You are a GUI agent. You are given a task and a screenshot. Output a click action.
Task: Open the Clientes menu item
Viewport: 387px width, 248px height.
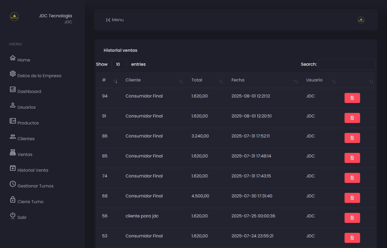(26, 139)
